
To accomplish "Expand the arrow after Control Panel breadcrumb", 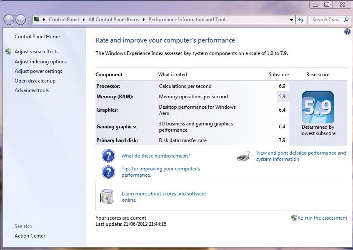I will [83, 20].
